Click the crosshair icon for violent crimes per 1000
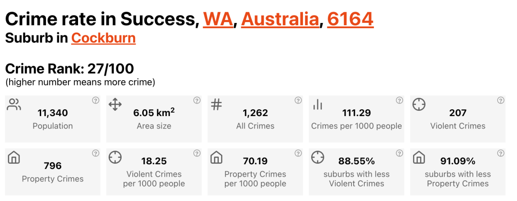The image size is (517, 201). (x=115, y=157)
